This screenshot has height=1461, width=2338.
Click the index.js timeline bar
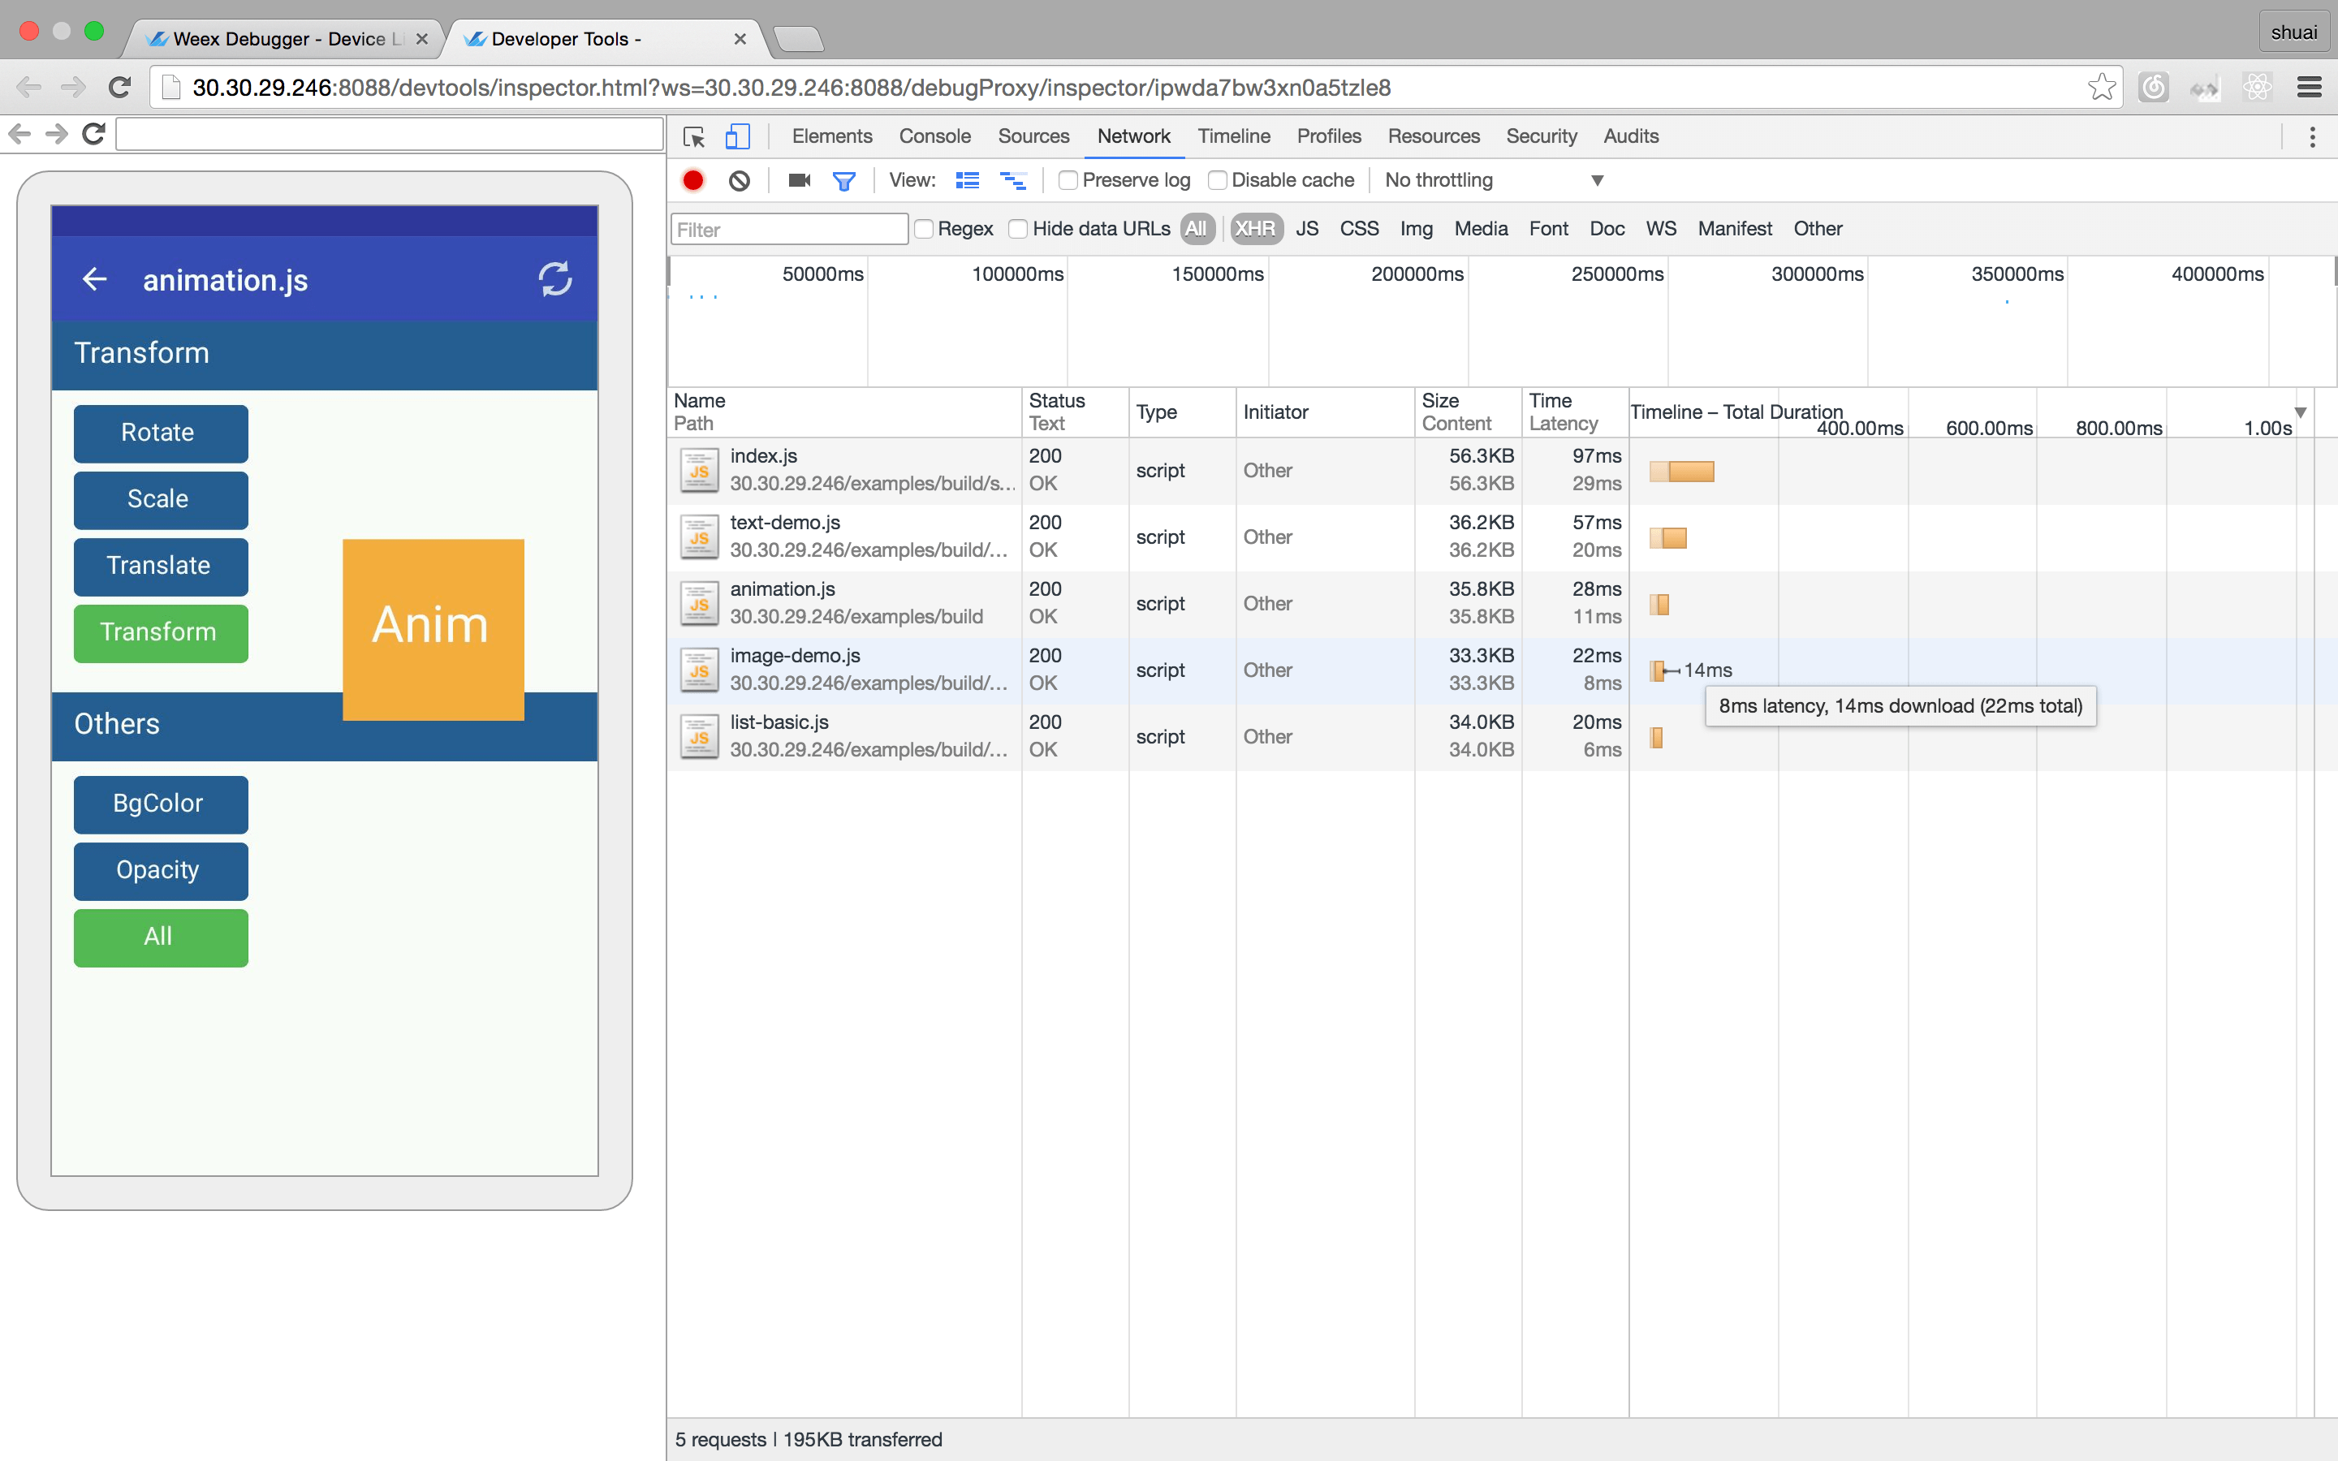pyautogui.click(x=1681, y=472)
